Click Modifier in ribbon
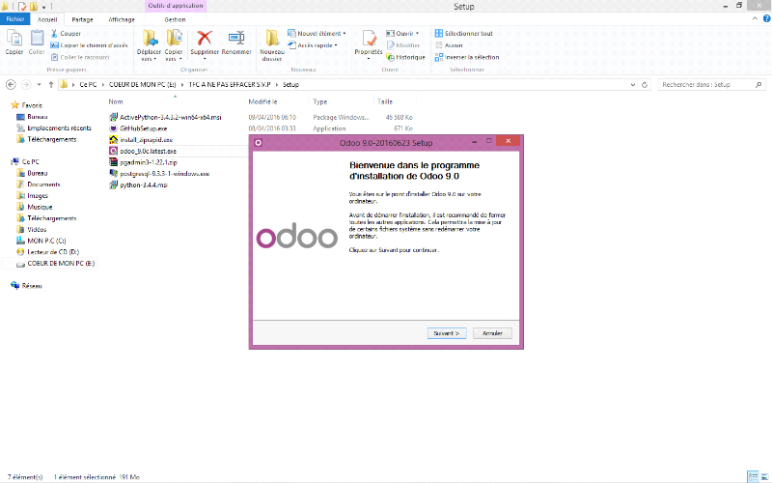Screen dimensions: 772x483 [x=402, y=45]
